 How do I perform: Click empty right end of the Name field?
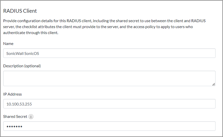click(x=192, y=53)
